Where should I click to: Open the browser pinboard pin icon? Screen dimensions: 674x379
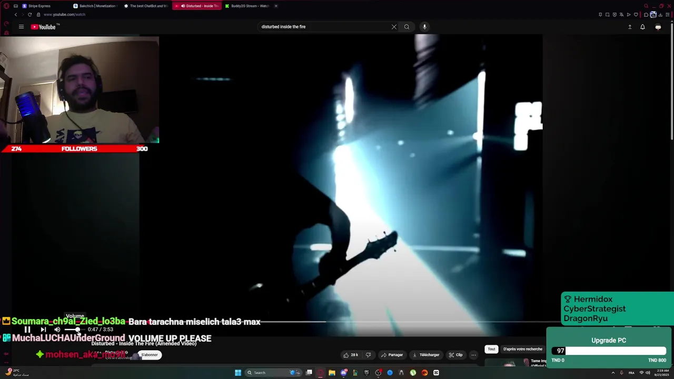pos(600,15)
